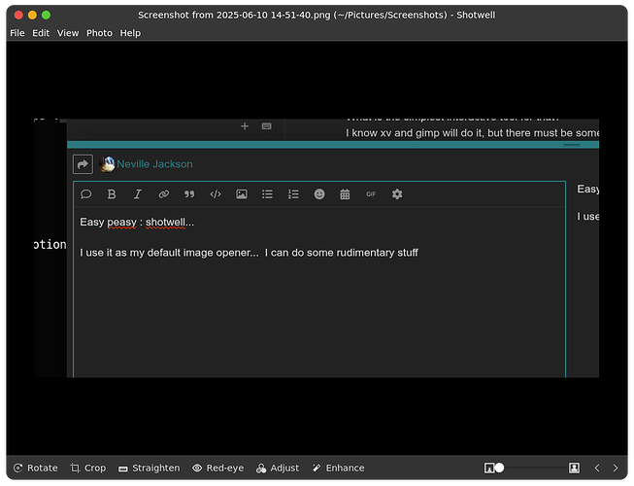
Task: Click the gear options icon in editor
Action: click(397, 194)
